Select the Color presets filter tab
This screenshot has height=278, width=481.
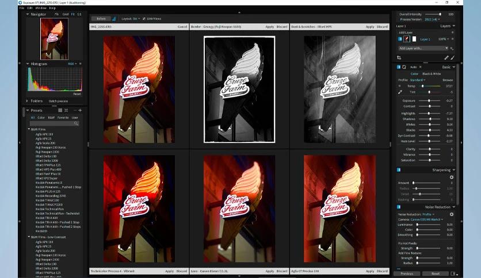tap(41, 118)
